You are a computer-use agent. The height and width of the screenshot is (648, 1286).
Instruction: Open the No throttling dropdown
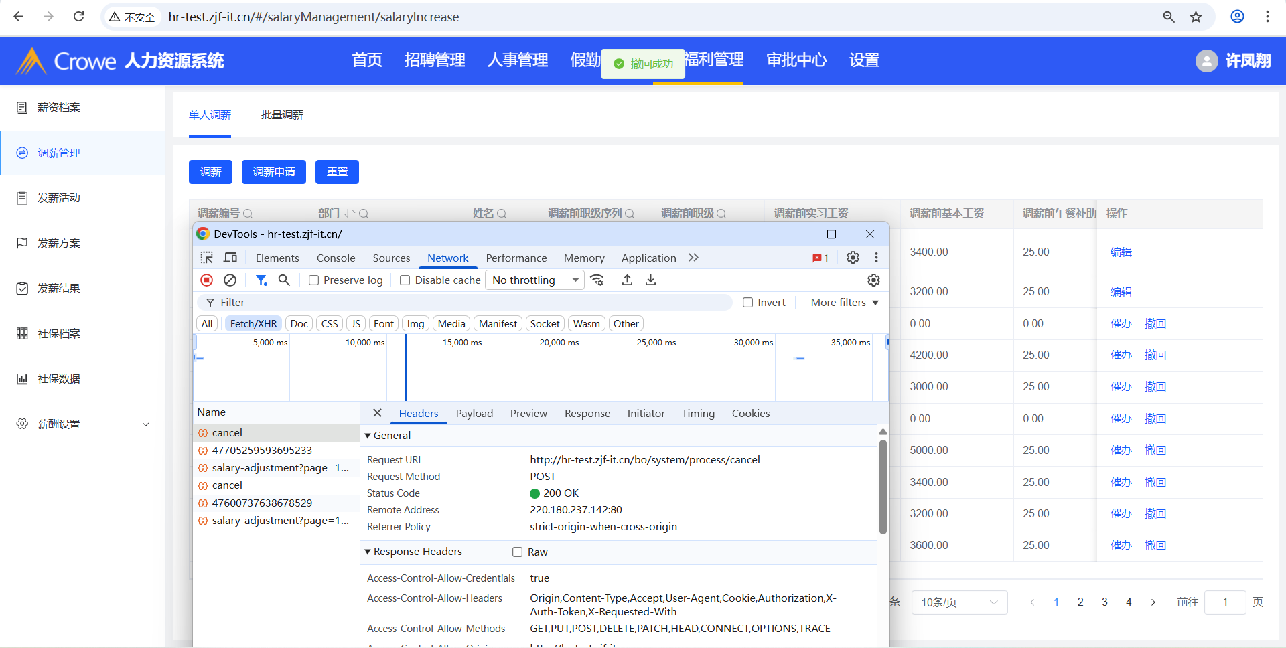tap(534, 280)
